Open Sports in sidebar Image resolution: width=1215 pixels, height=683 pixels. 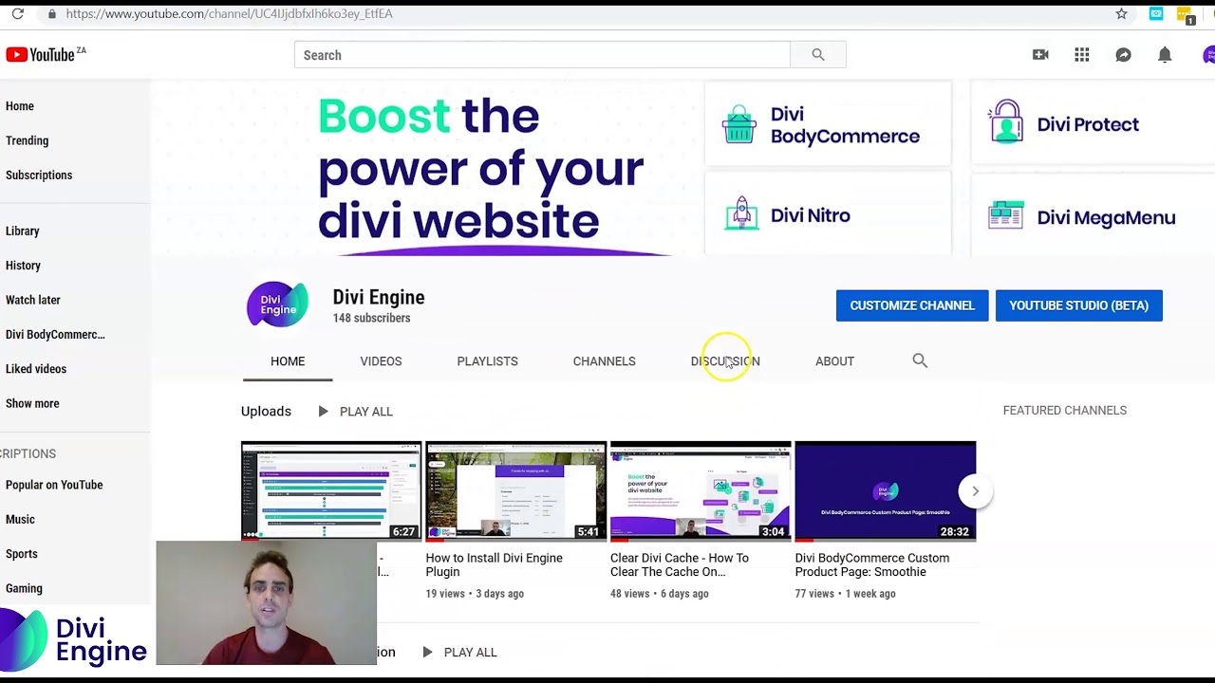coord(22,554)
